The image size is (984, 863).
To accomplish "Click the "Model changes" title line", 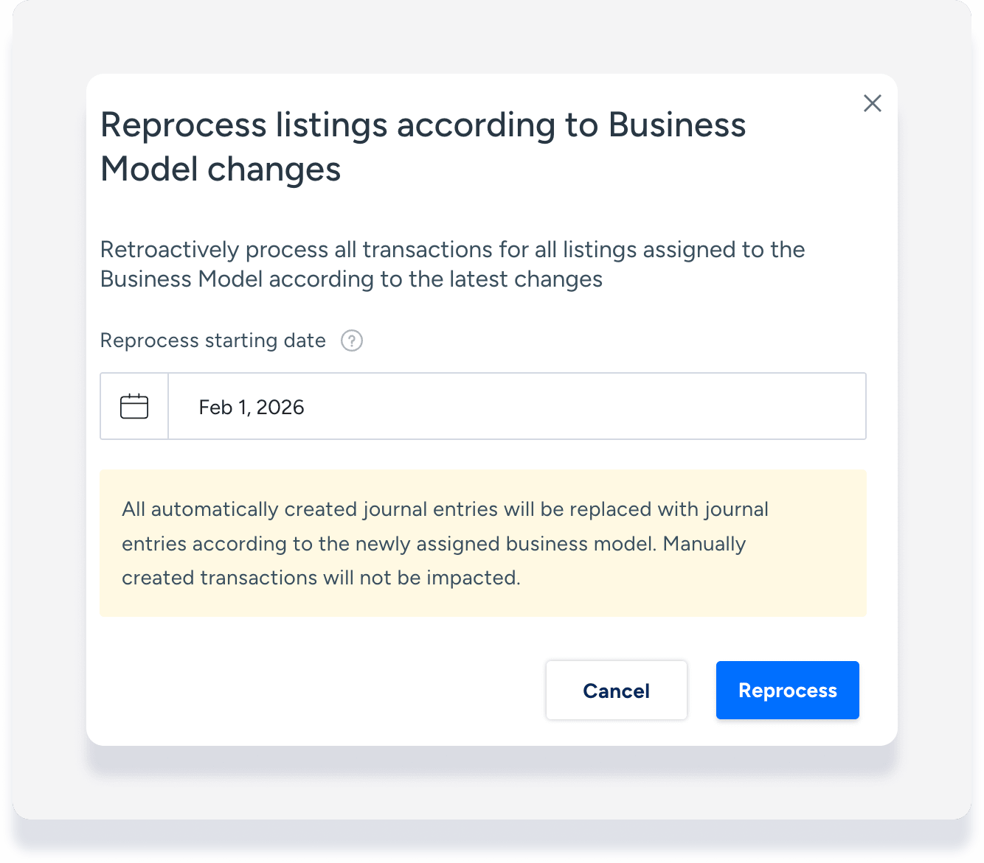I will [221, 170].
